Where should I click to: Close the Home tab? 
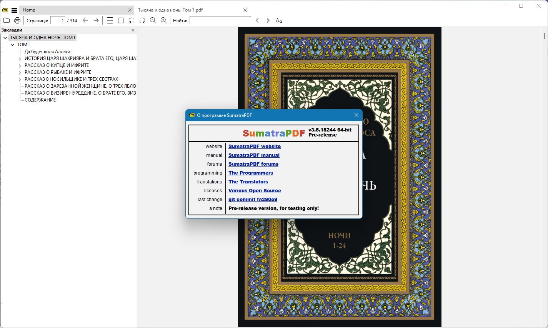point(130,10)
